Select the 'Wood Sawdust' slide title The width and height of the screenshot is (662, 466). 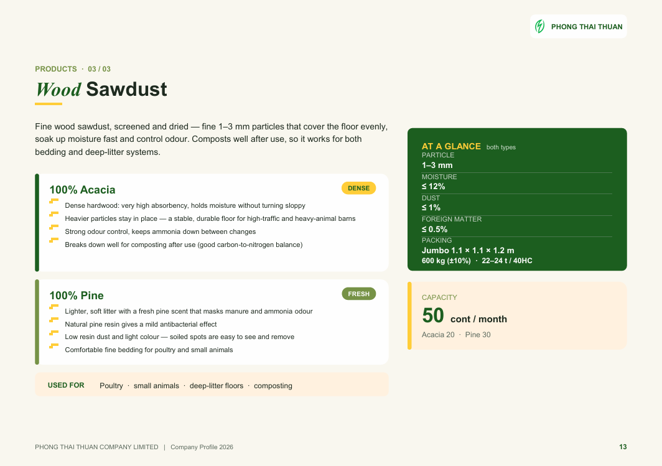101,90
